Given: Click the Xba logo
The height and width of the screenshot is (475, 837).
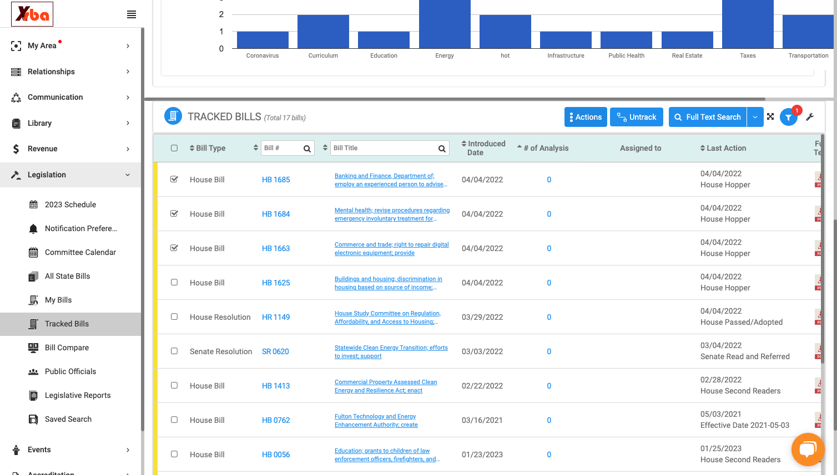Looking at the screenshot, I should [32, 14].
